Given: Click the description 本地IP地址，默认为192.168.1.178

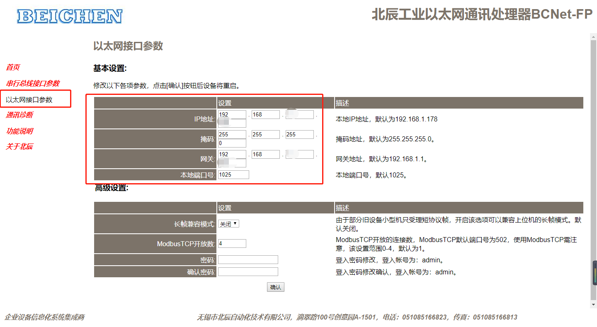Looking at the screenshot, I should pos(386,119).
